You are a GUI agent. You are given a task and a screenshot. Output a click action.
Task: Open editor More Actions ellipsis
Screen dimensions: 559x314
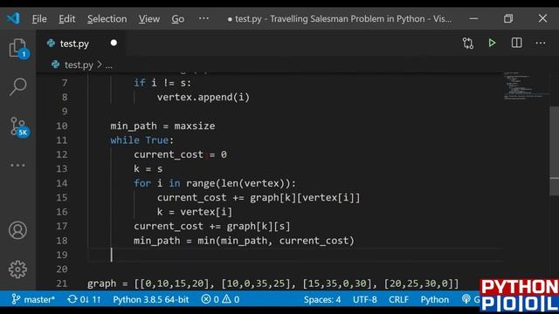(541, 43)
